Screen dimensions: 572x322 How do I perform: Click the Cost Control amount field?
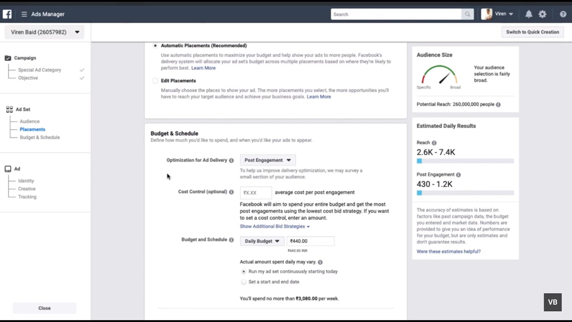coord(256,192)
